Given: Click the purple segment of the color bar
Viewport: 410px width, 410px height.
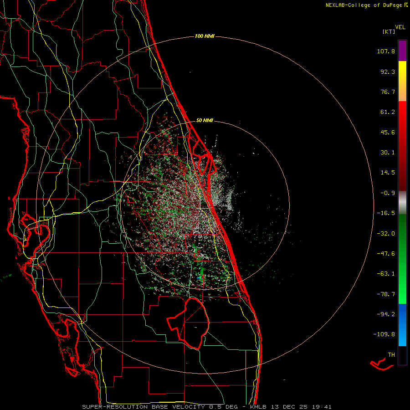Looking at the screenshot, I should tap(402, 51).
